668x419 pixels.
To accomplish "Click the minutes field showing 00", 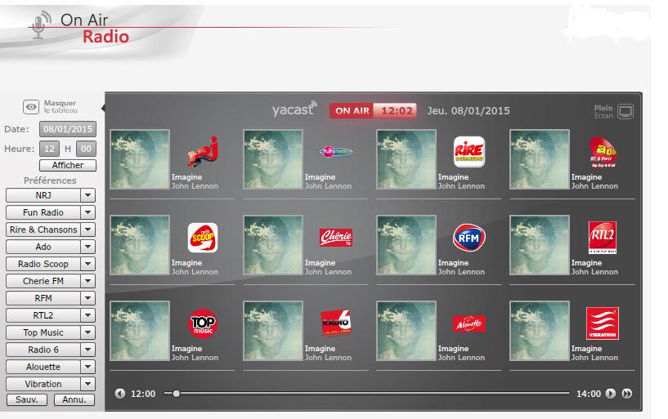I will click(86, 149).
